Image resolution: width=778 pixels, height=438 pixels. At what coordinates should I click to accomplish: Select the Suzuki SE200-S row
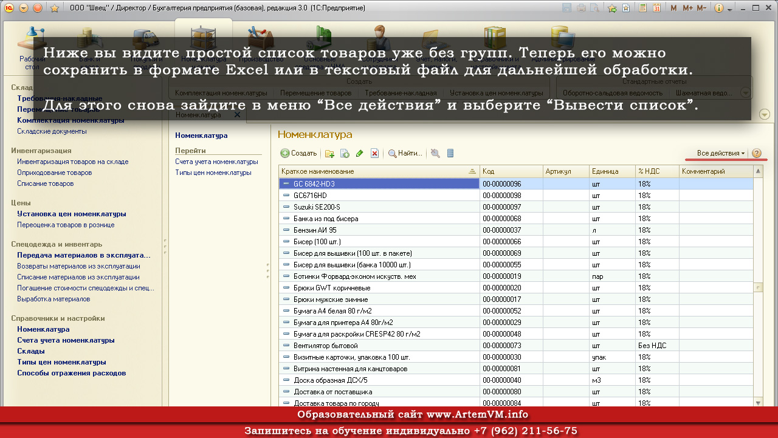point(516,207)
